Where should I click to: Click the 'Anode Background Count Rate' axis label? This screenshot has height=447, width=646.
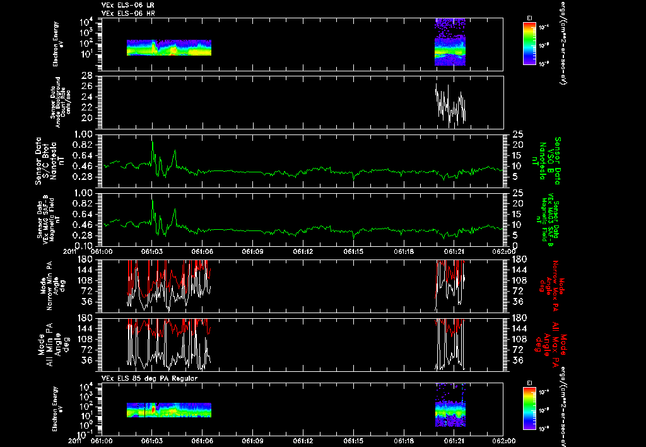[61, 102]
